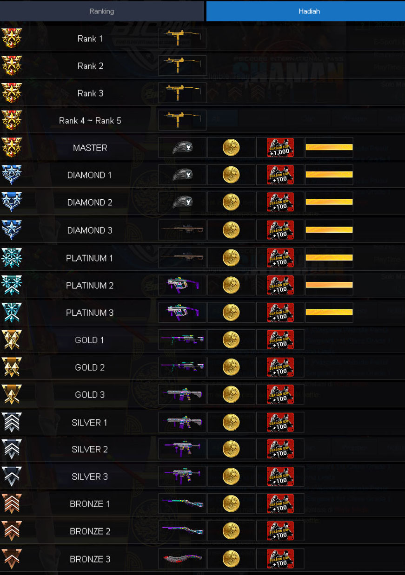Select the sniper rifle reward for DIAMOND 3
The height and width of the screenshot is (575, 405).
(182, 230)
